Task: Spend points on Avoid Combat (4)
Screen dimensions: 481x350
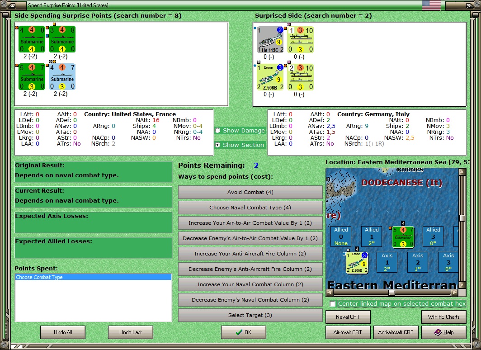Action: coord(250,192)
